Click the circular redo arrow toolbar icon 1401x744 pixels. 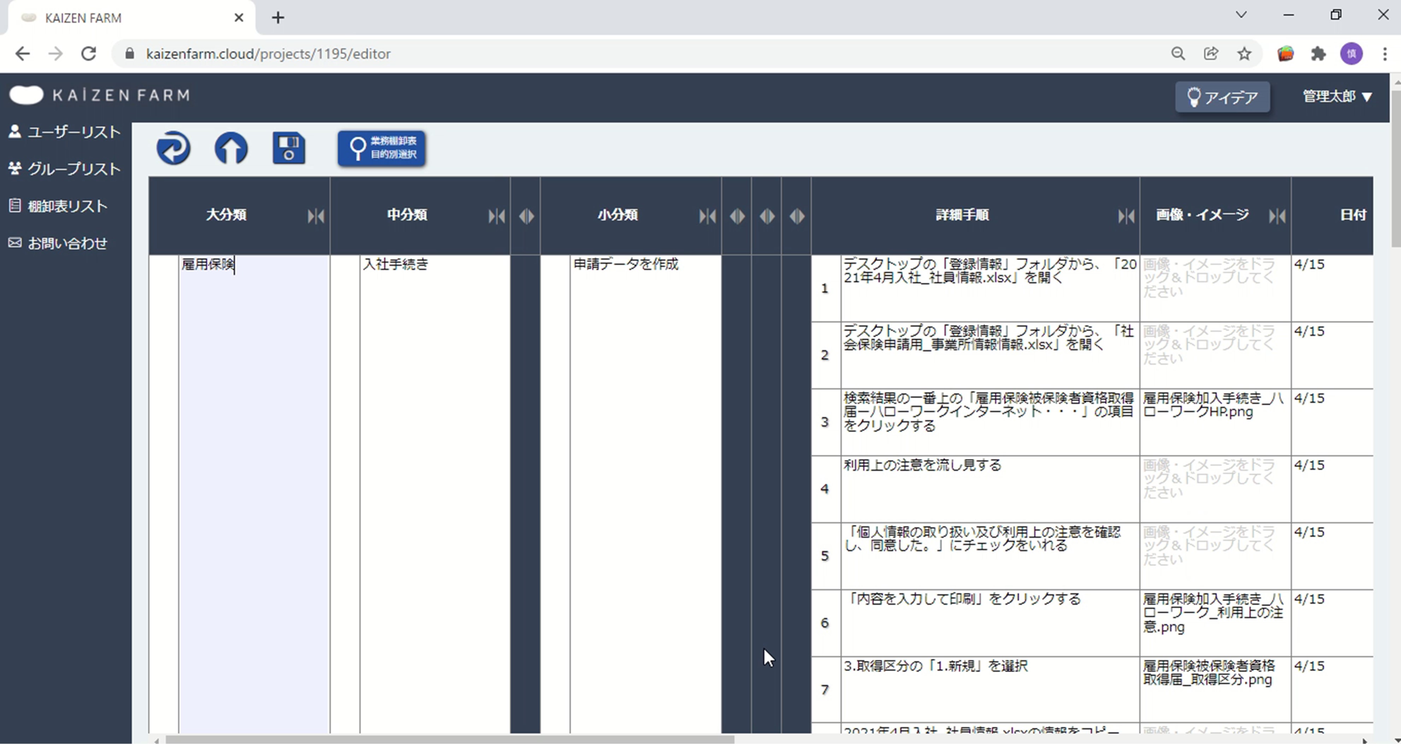pyautogui.click(x=173, y=148)
